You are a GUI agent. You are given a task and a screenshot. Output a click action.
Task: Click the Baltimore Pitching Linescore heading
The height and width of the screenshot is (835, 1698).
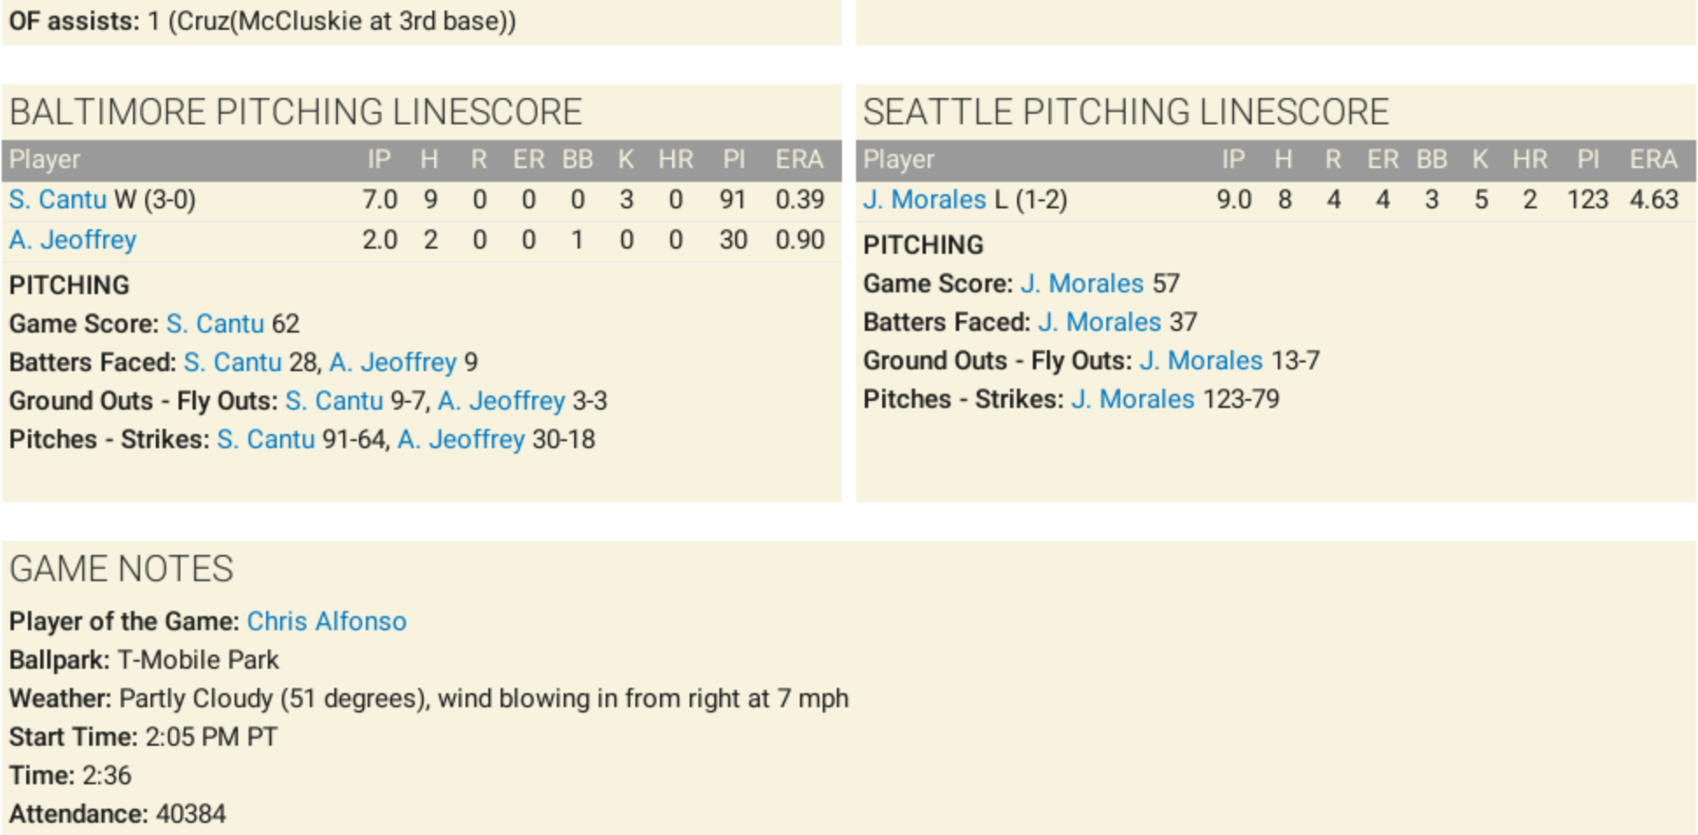click(x=296, y=112)
